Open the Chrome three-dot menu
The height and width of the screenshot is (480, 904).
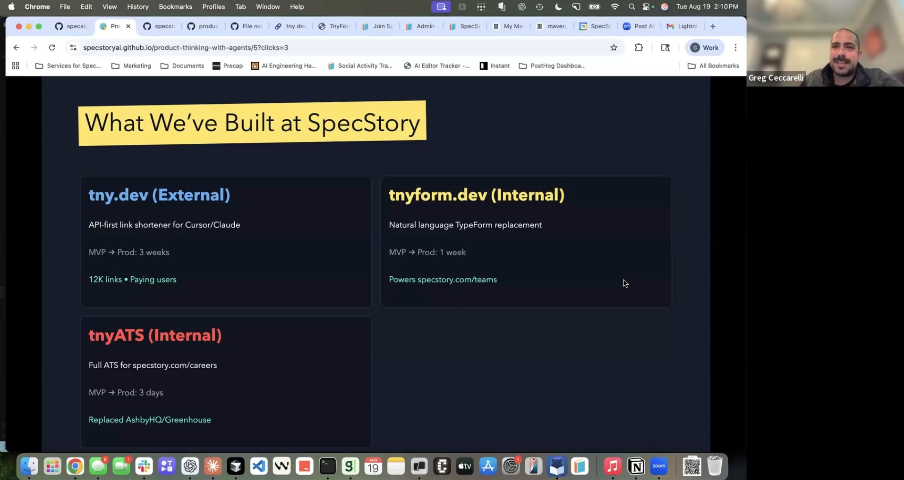pos(735,48)
